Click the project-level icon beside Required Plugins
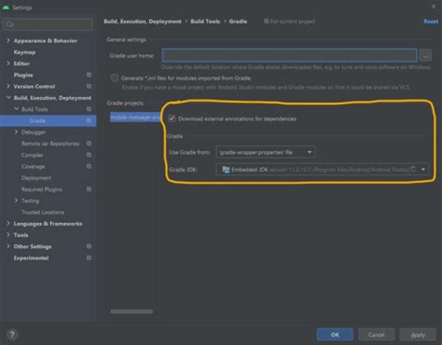 pos(89,189)
